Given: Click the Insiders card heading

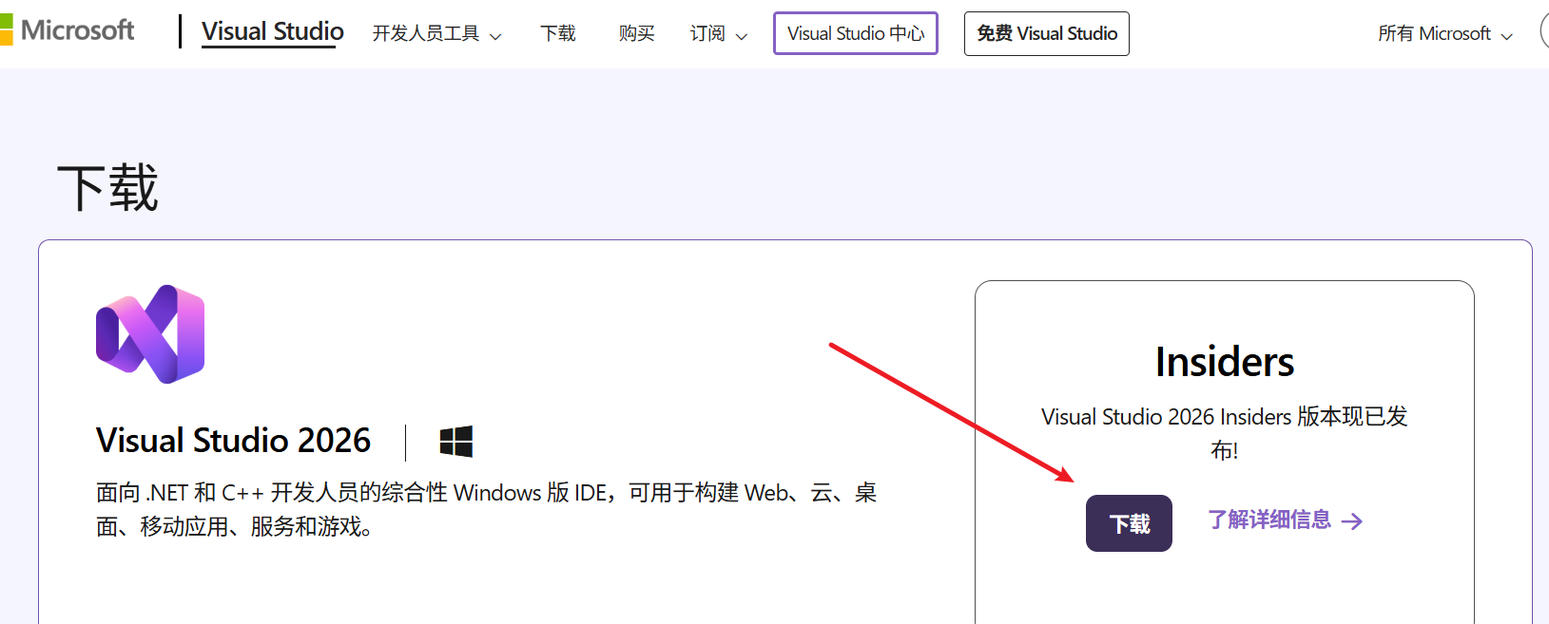Looking at the screenshot, I should click(x=1225, y=362).
